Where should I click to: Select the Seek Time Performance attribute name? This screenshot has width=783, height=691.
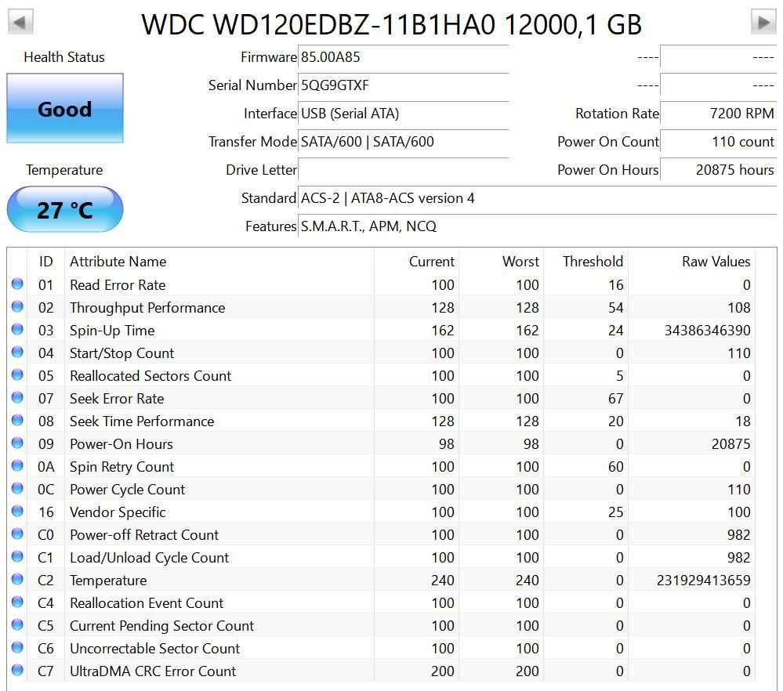tap(142, 421)
